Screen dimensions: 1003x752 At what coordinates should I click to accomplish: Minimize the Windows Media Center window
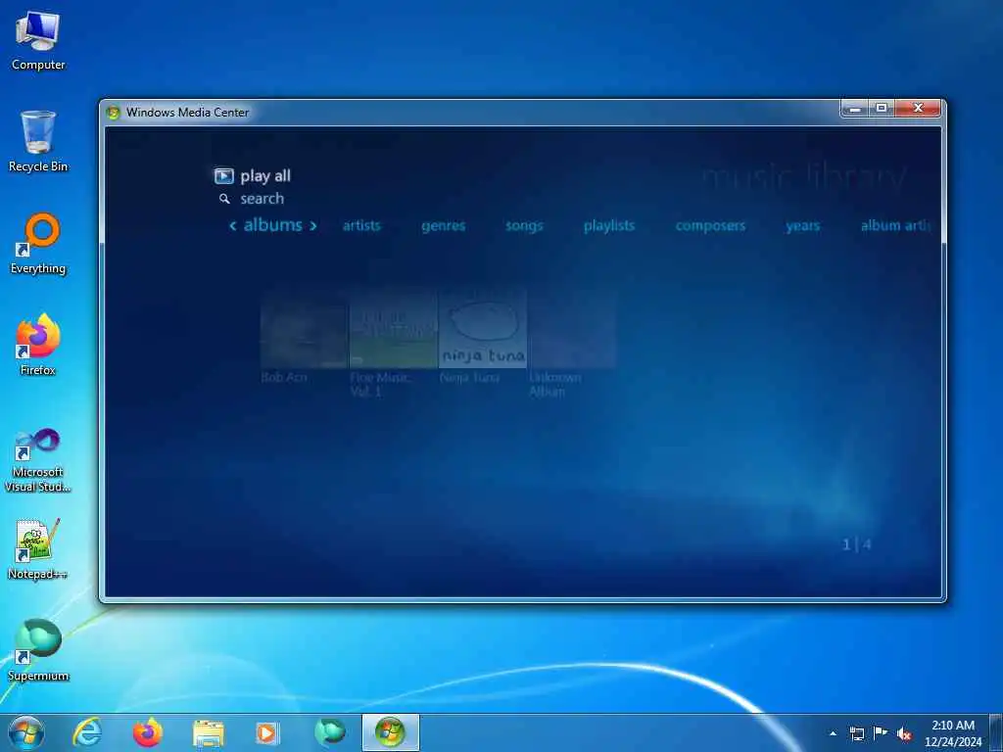click(x=854, y=109)
